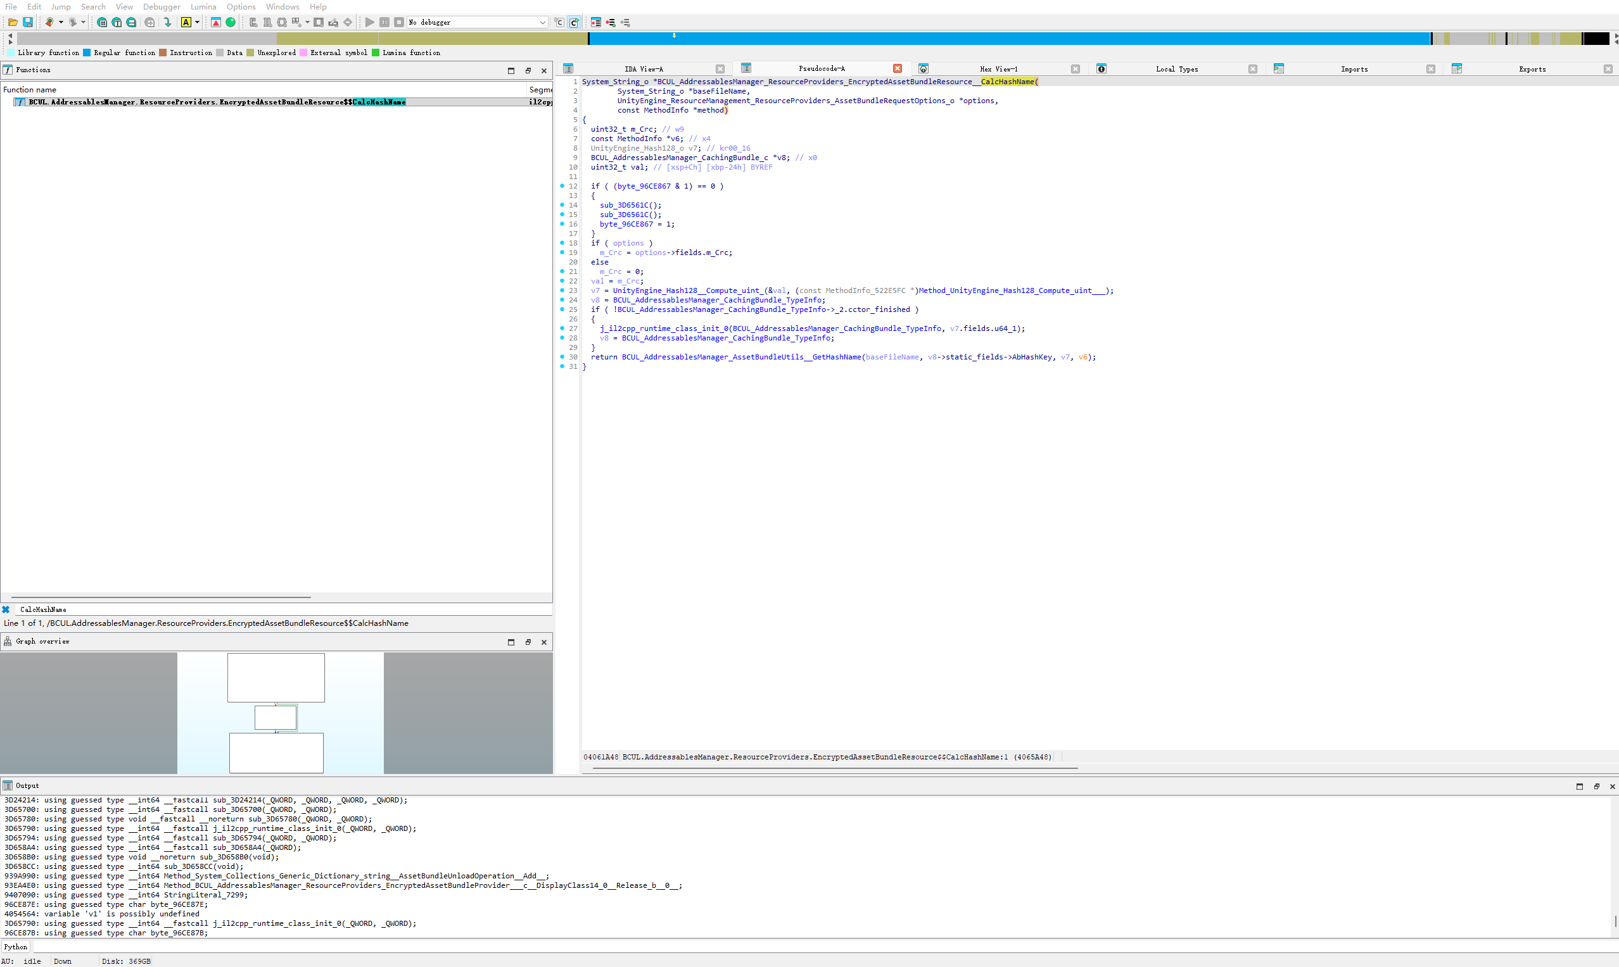Click the Pseudocode-A tab icon

point(746,68)
